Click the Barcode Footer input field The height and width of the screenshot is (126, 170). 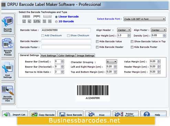click(66, 47)
